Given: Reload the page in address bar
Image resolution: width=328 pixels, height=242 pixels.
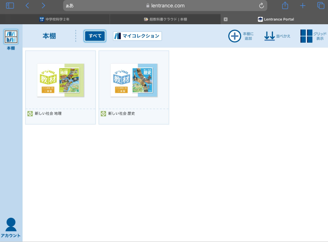Looking at the screenshot, I should pyautogui.click(x=261, y=6).
